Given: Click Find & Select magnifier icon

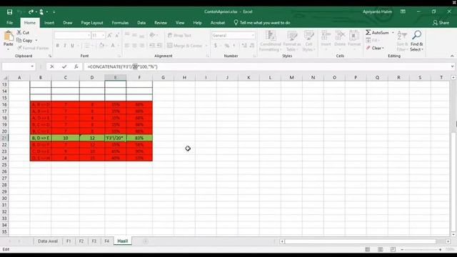Looking at the screenshot, I should click(x=416, y=35).
